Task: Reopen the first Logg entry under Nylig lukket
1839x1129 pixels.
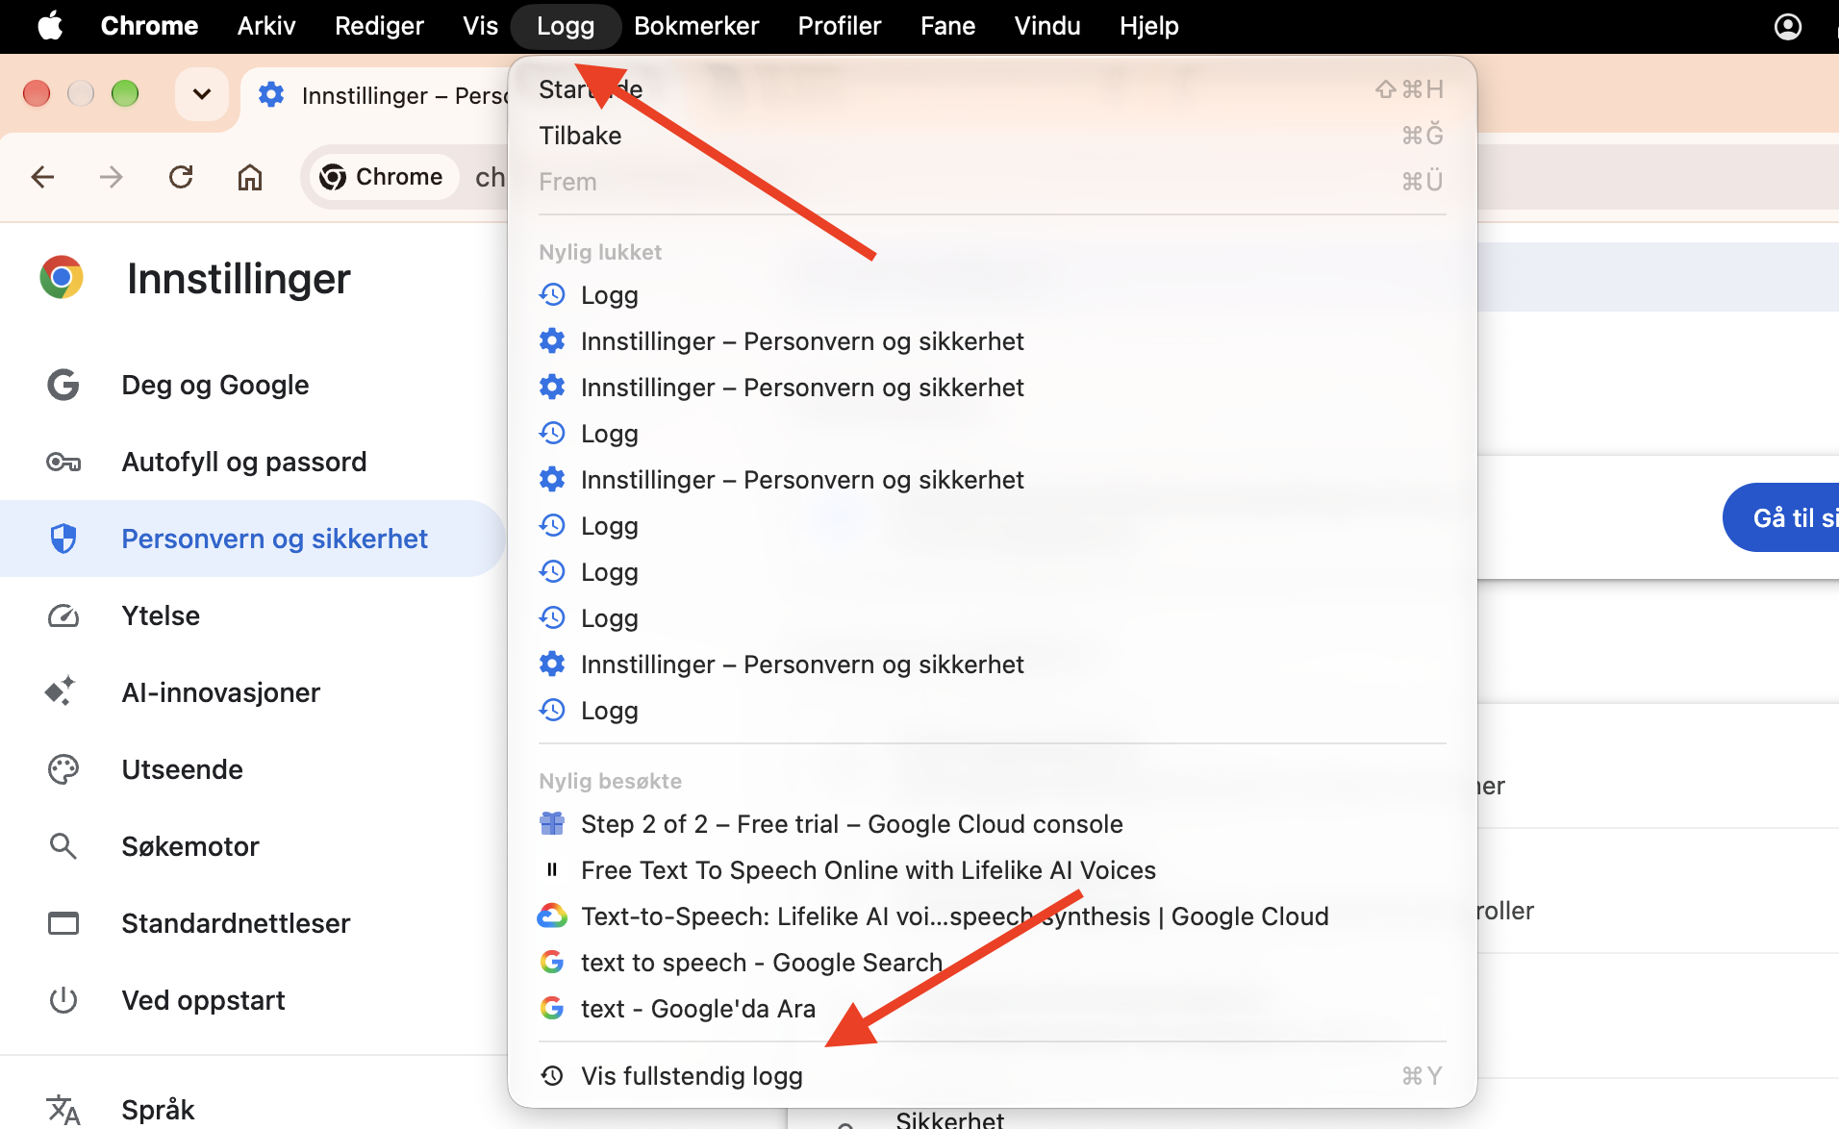Action: [992, 295]
